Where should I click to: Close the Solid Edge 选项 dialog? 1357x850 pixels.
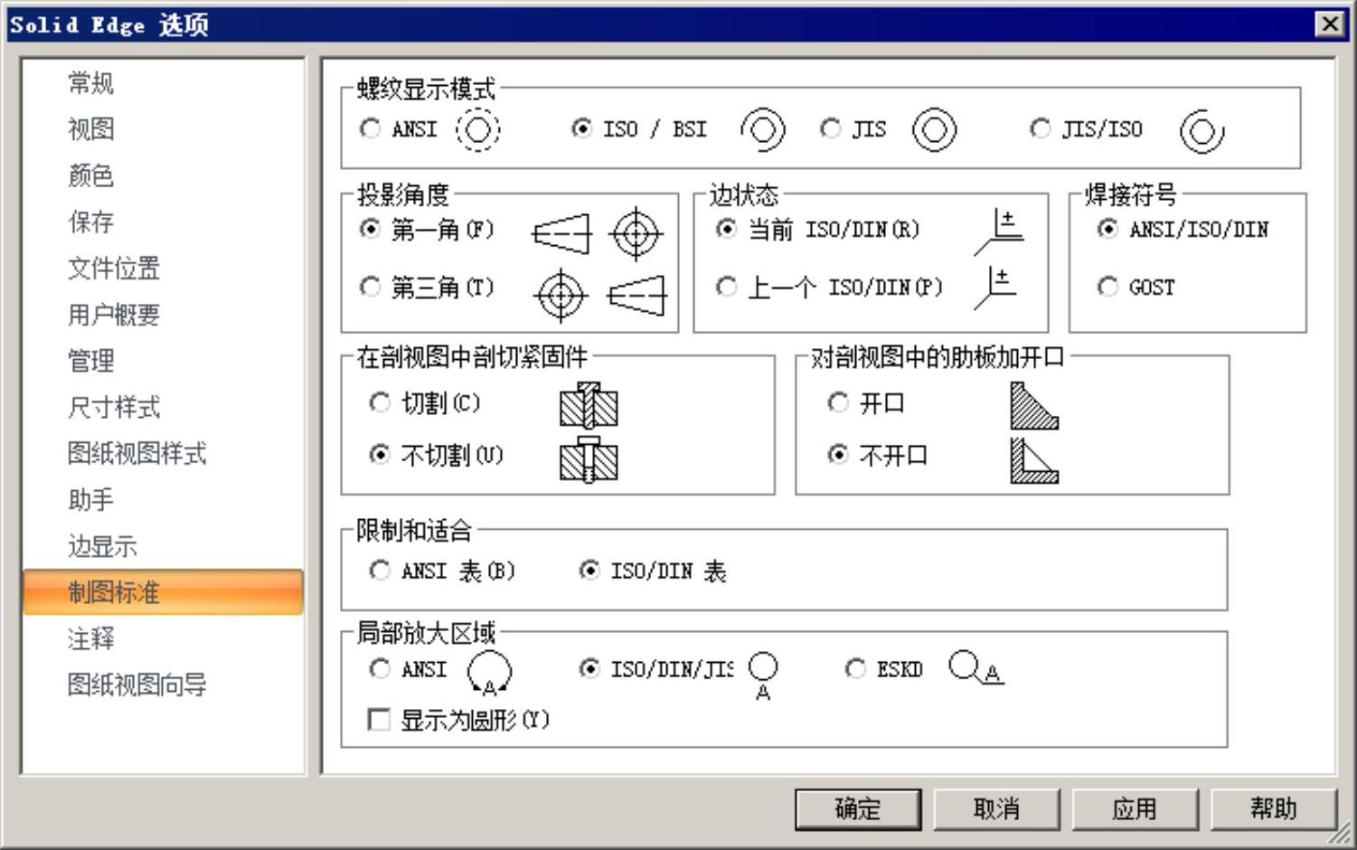coord(1330,24)
